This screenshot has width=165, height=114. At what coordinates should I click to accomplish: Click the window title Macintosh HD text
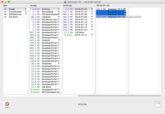coord(84,2)
